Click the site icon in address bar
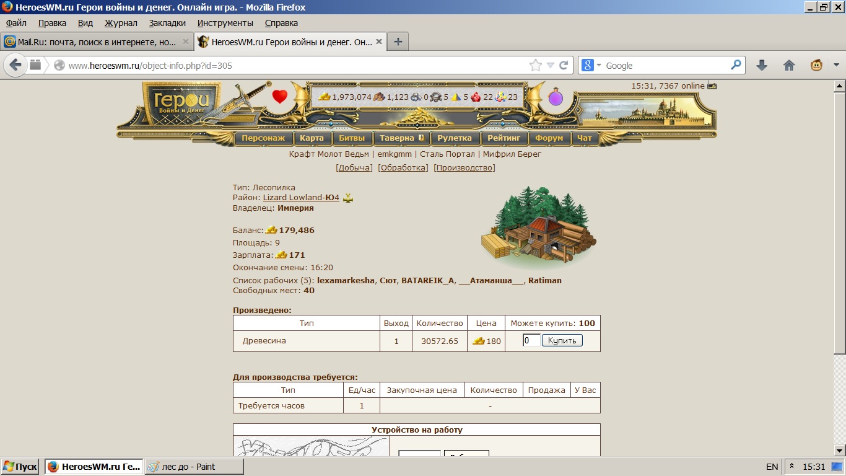846x476 pixels. (x=59, y=65)
